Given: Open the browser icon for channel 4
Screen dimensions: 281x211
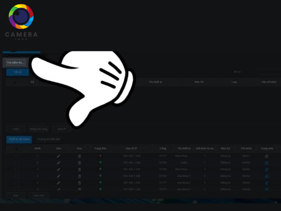Looking at the screenshot, I should coord(267,176).
